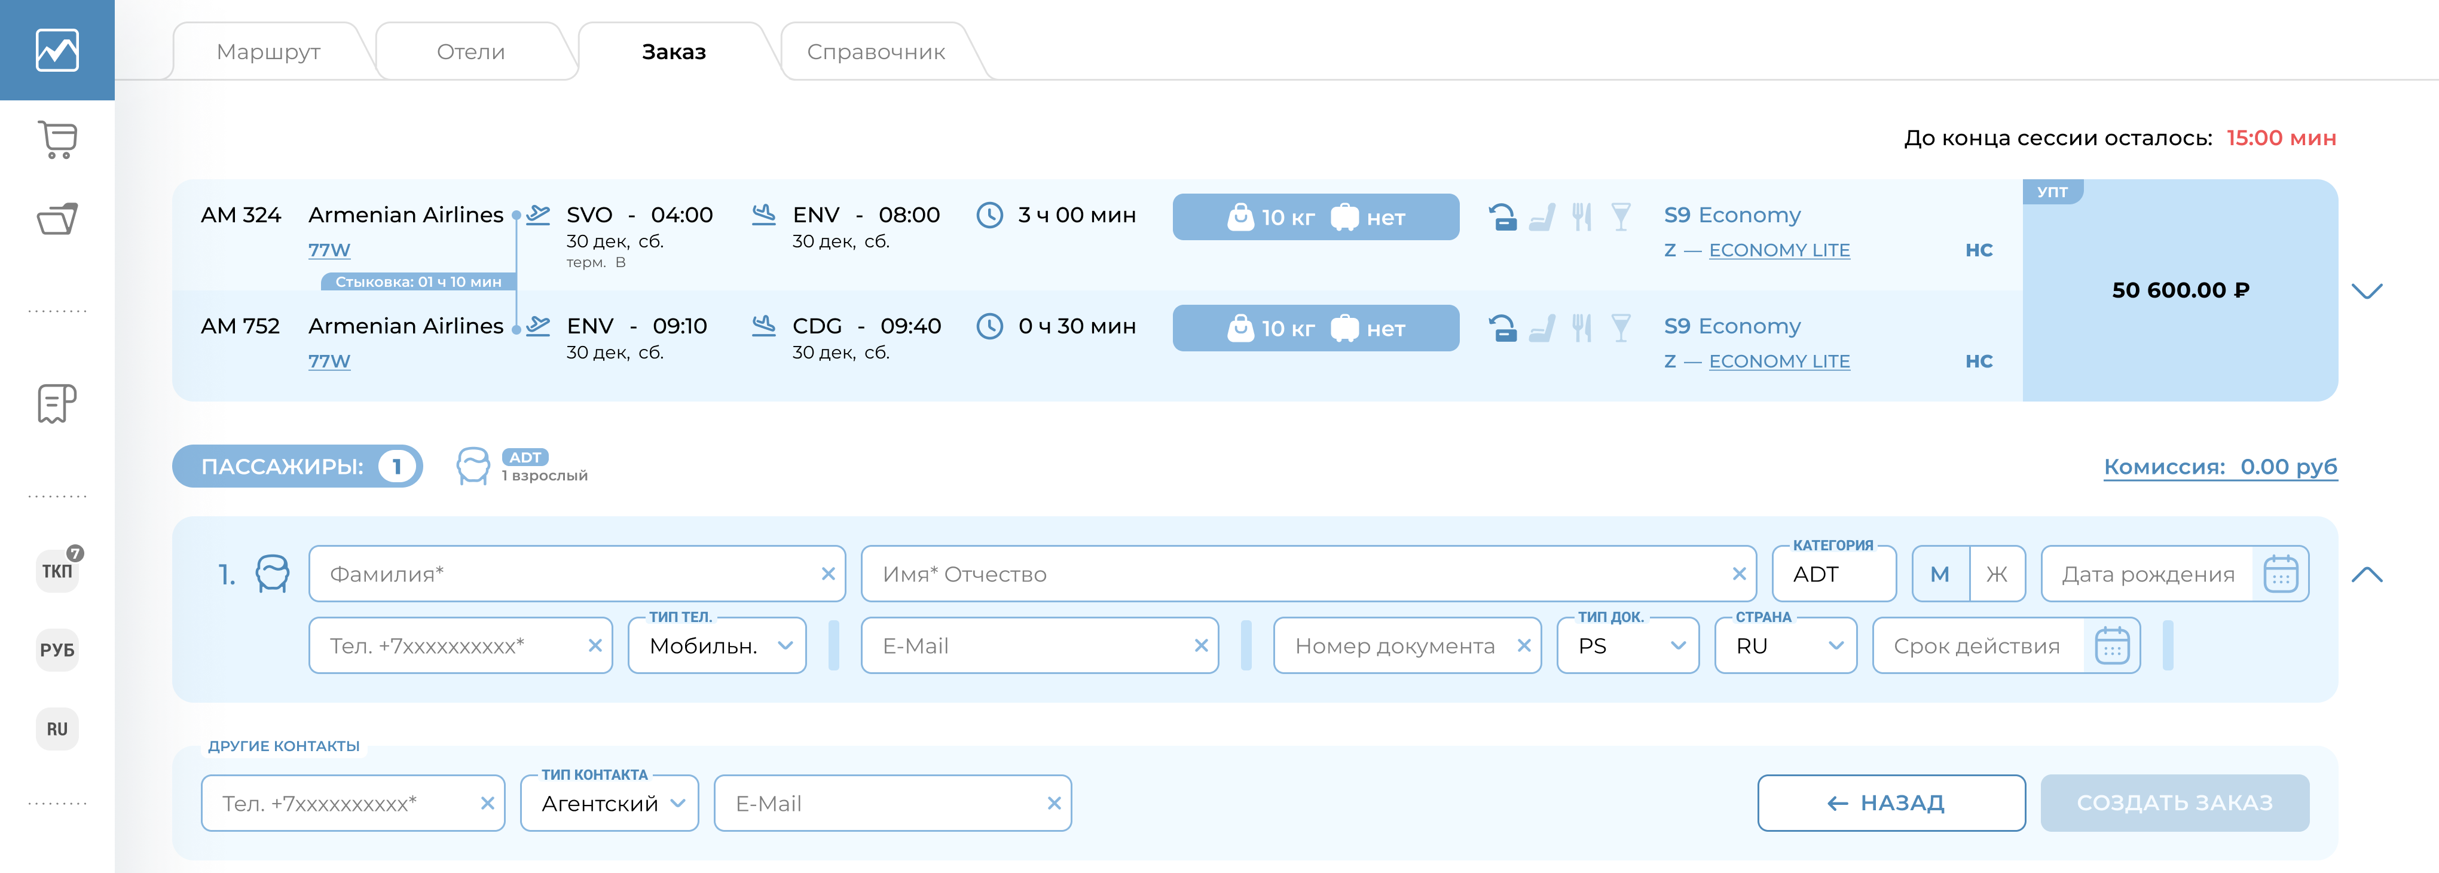Expand fare details chevron beside price
The width and height of the screenshot is (2439, 873).
(x=2366, y=290)
